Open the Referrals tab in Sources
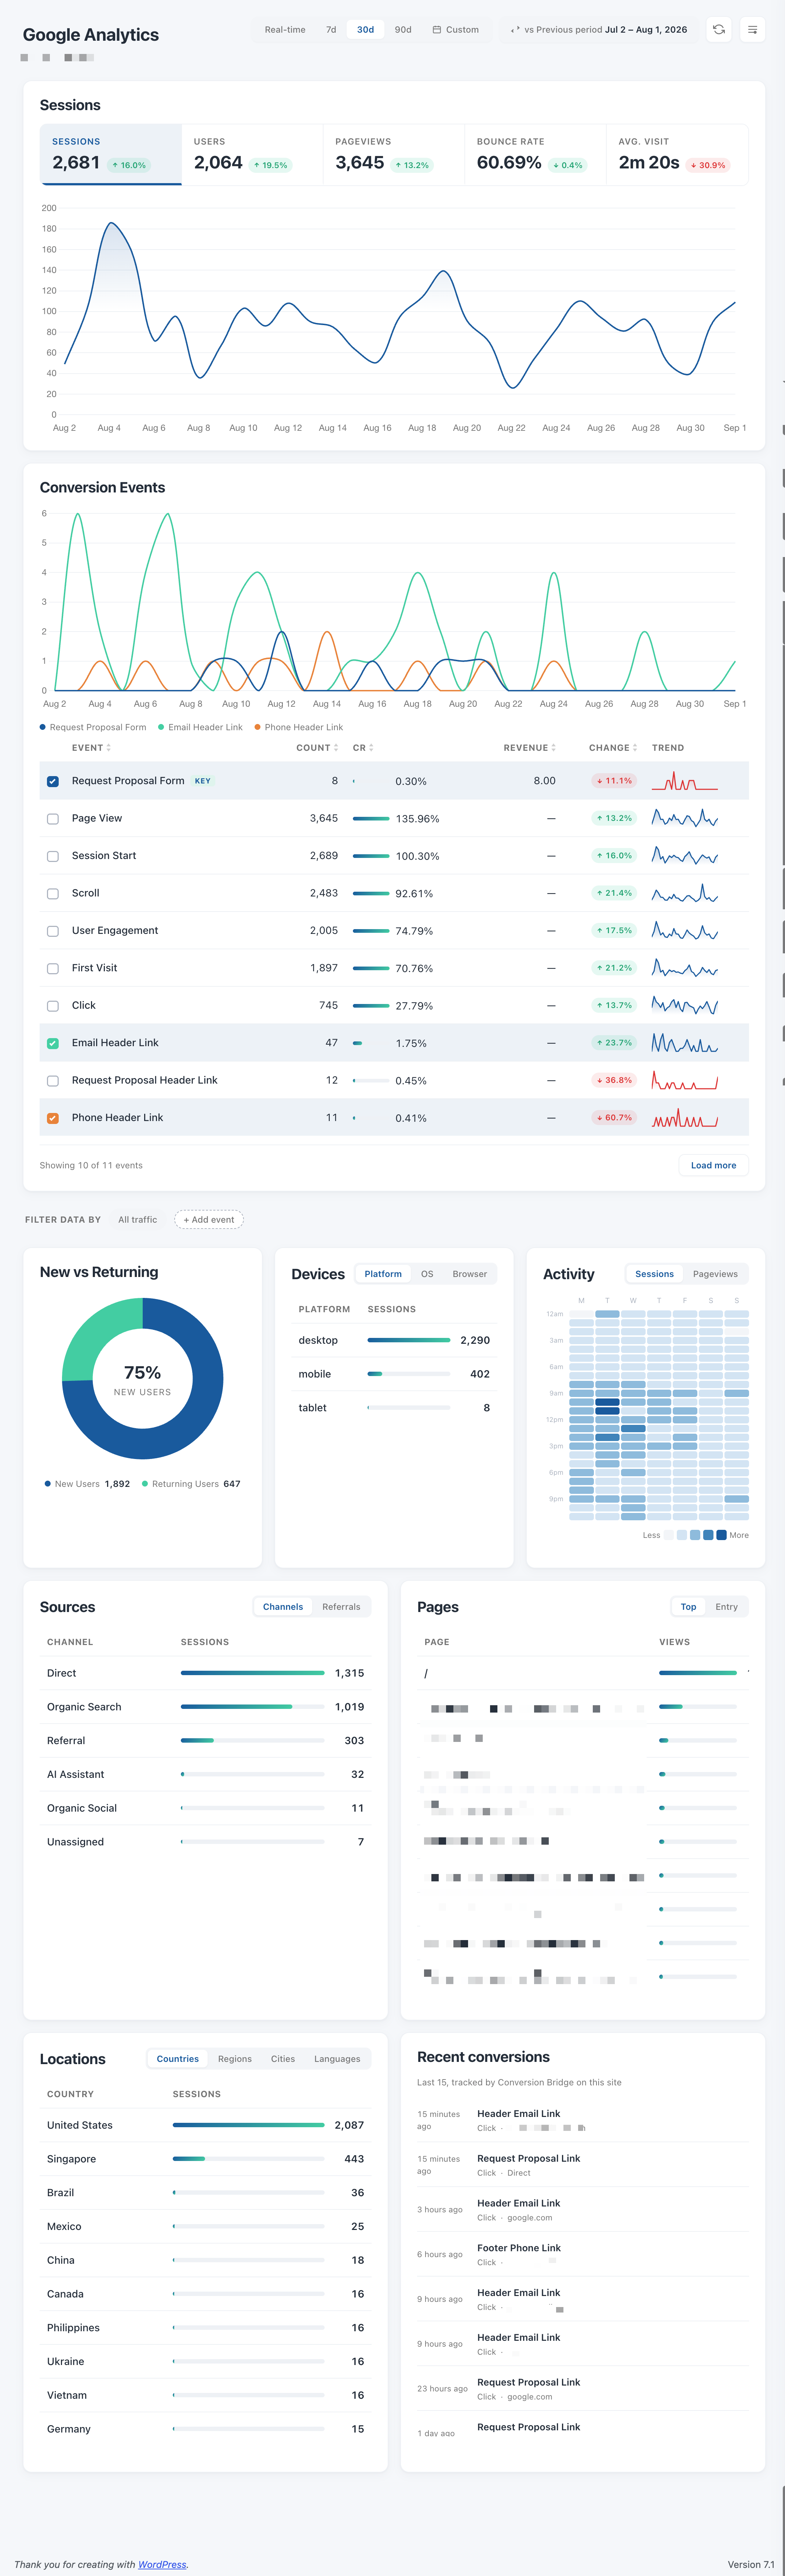785x2576 pixels. click(341, 1607)
